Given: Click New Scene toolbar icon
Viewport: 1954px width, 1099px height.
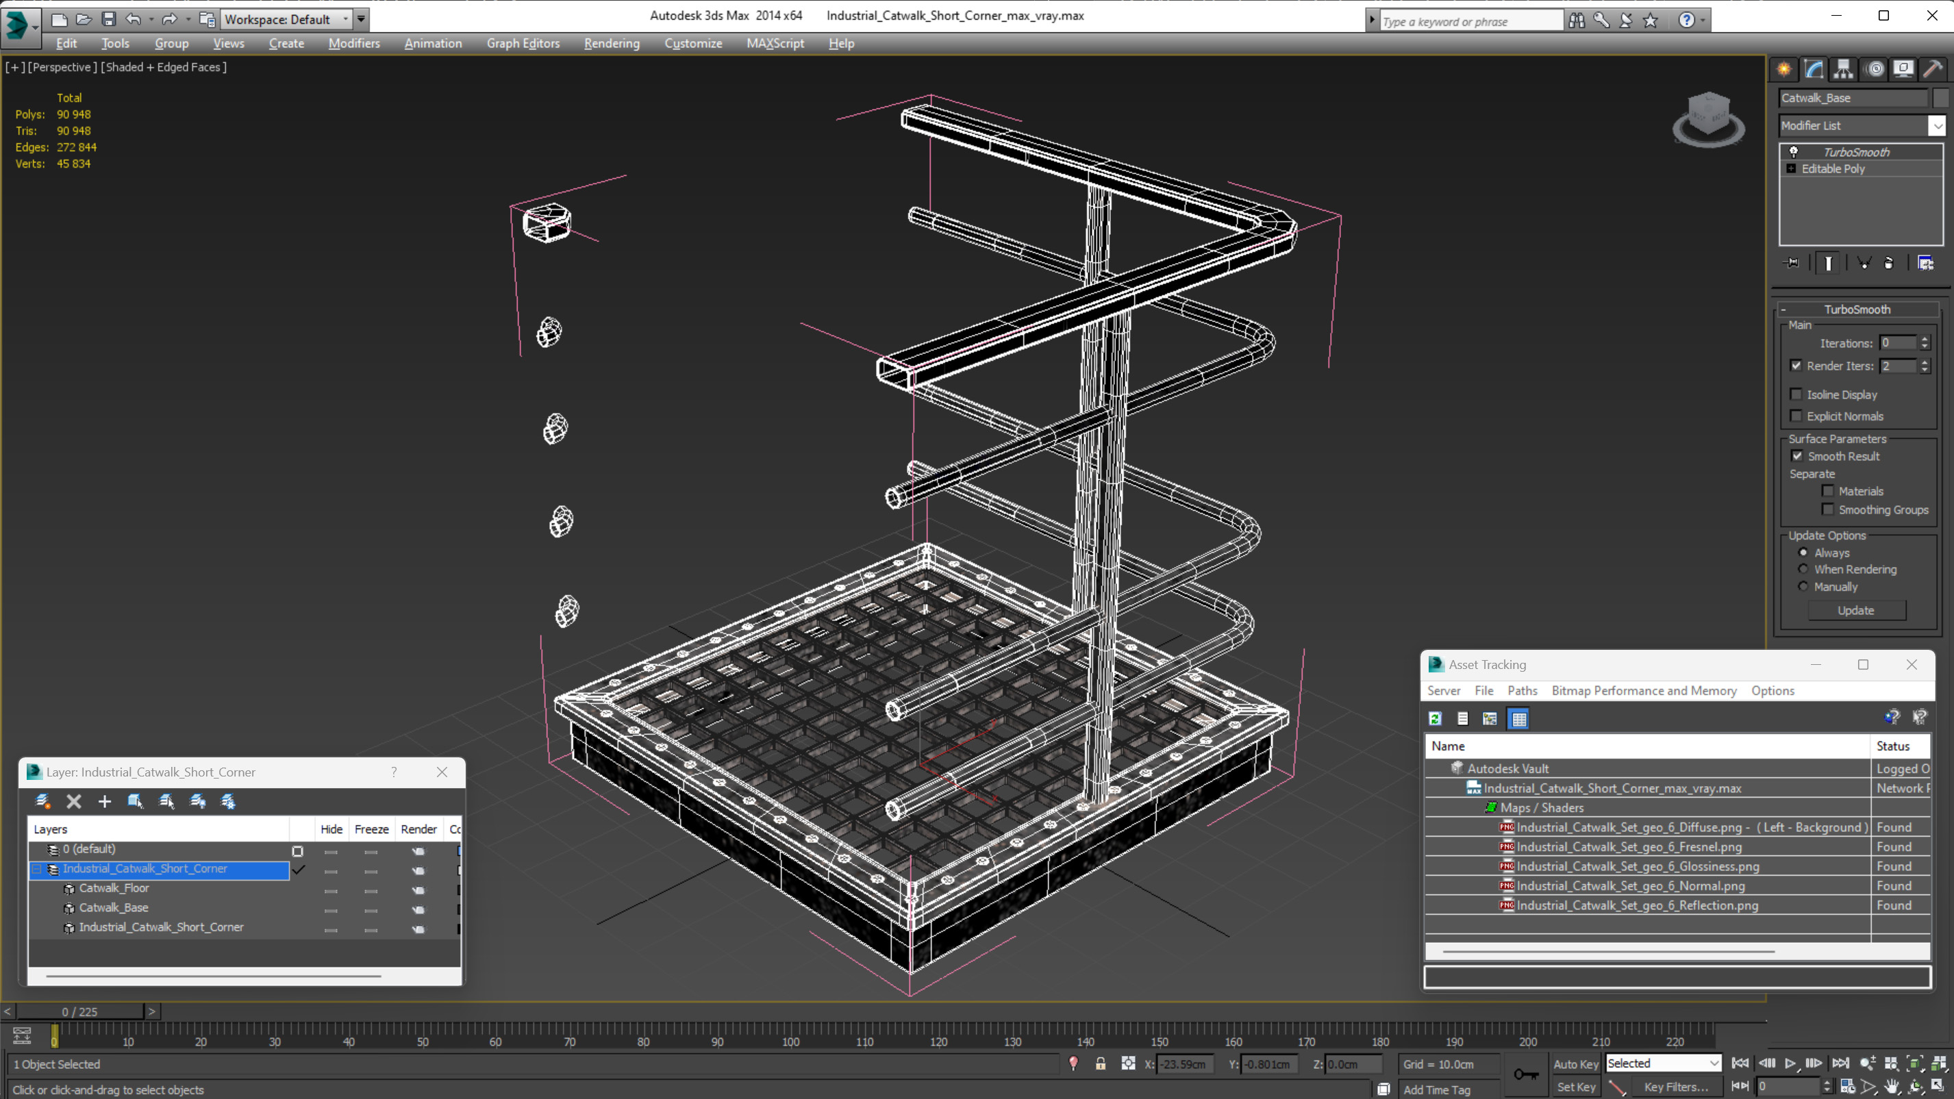Looking at the screenshot, I should pyautogui.click(x=58, y=19).
